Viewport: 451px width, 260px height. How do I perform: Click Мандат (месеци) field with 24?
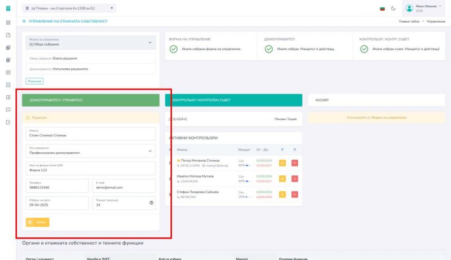click(x=124, y=203)
